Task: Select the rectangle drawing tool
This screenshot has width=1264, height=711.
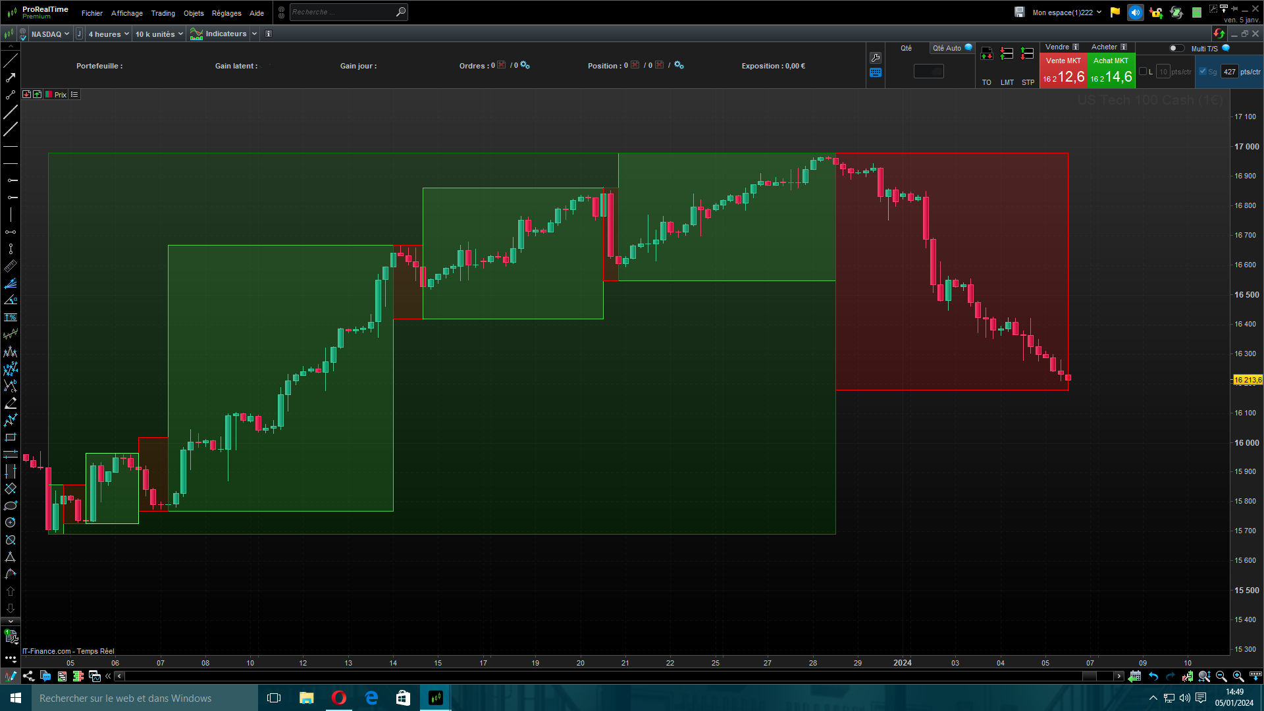Action: pos(11,437)
